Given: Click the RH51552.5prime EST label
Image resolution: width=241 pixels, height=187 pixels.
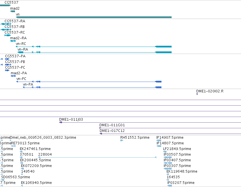Looking at the screenshot, I should pos(135,138).
